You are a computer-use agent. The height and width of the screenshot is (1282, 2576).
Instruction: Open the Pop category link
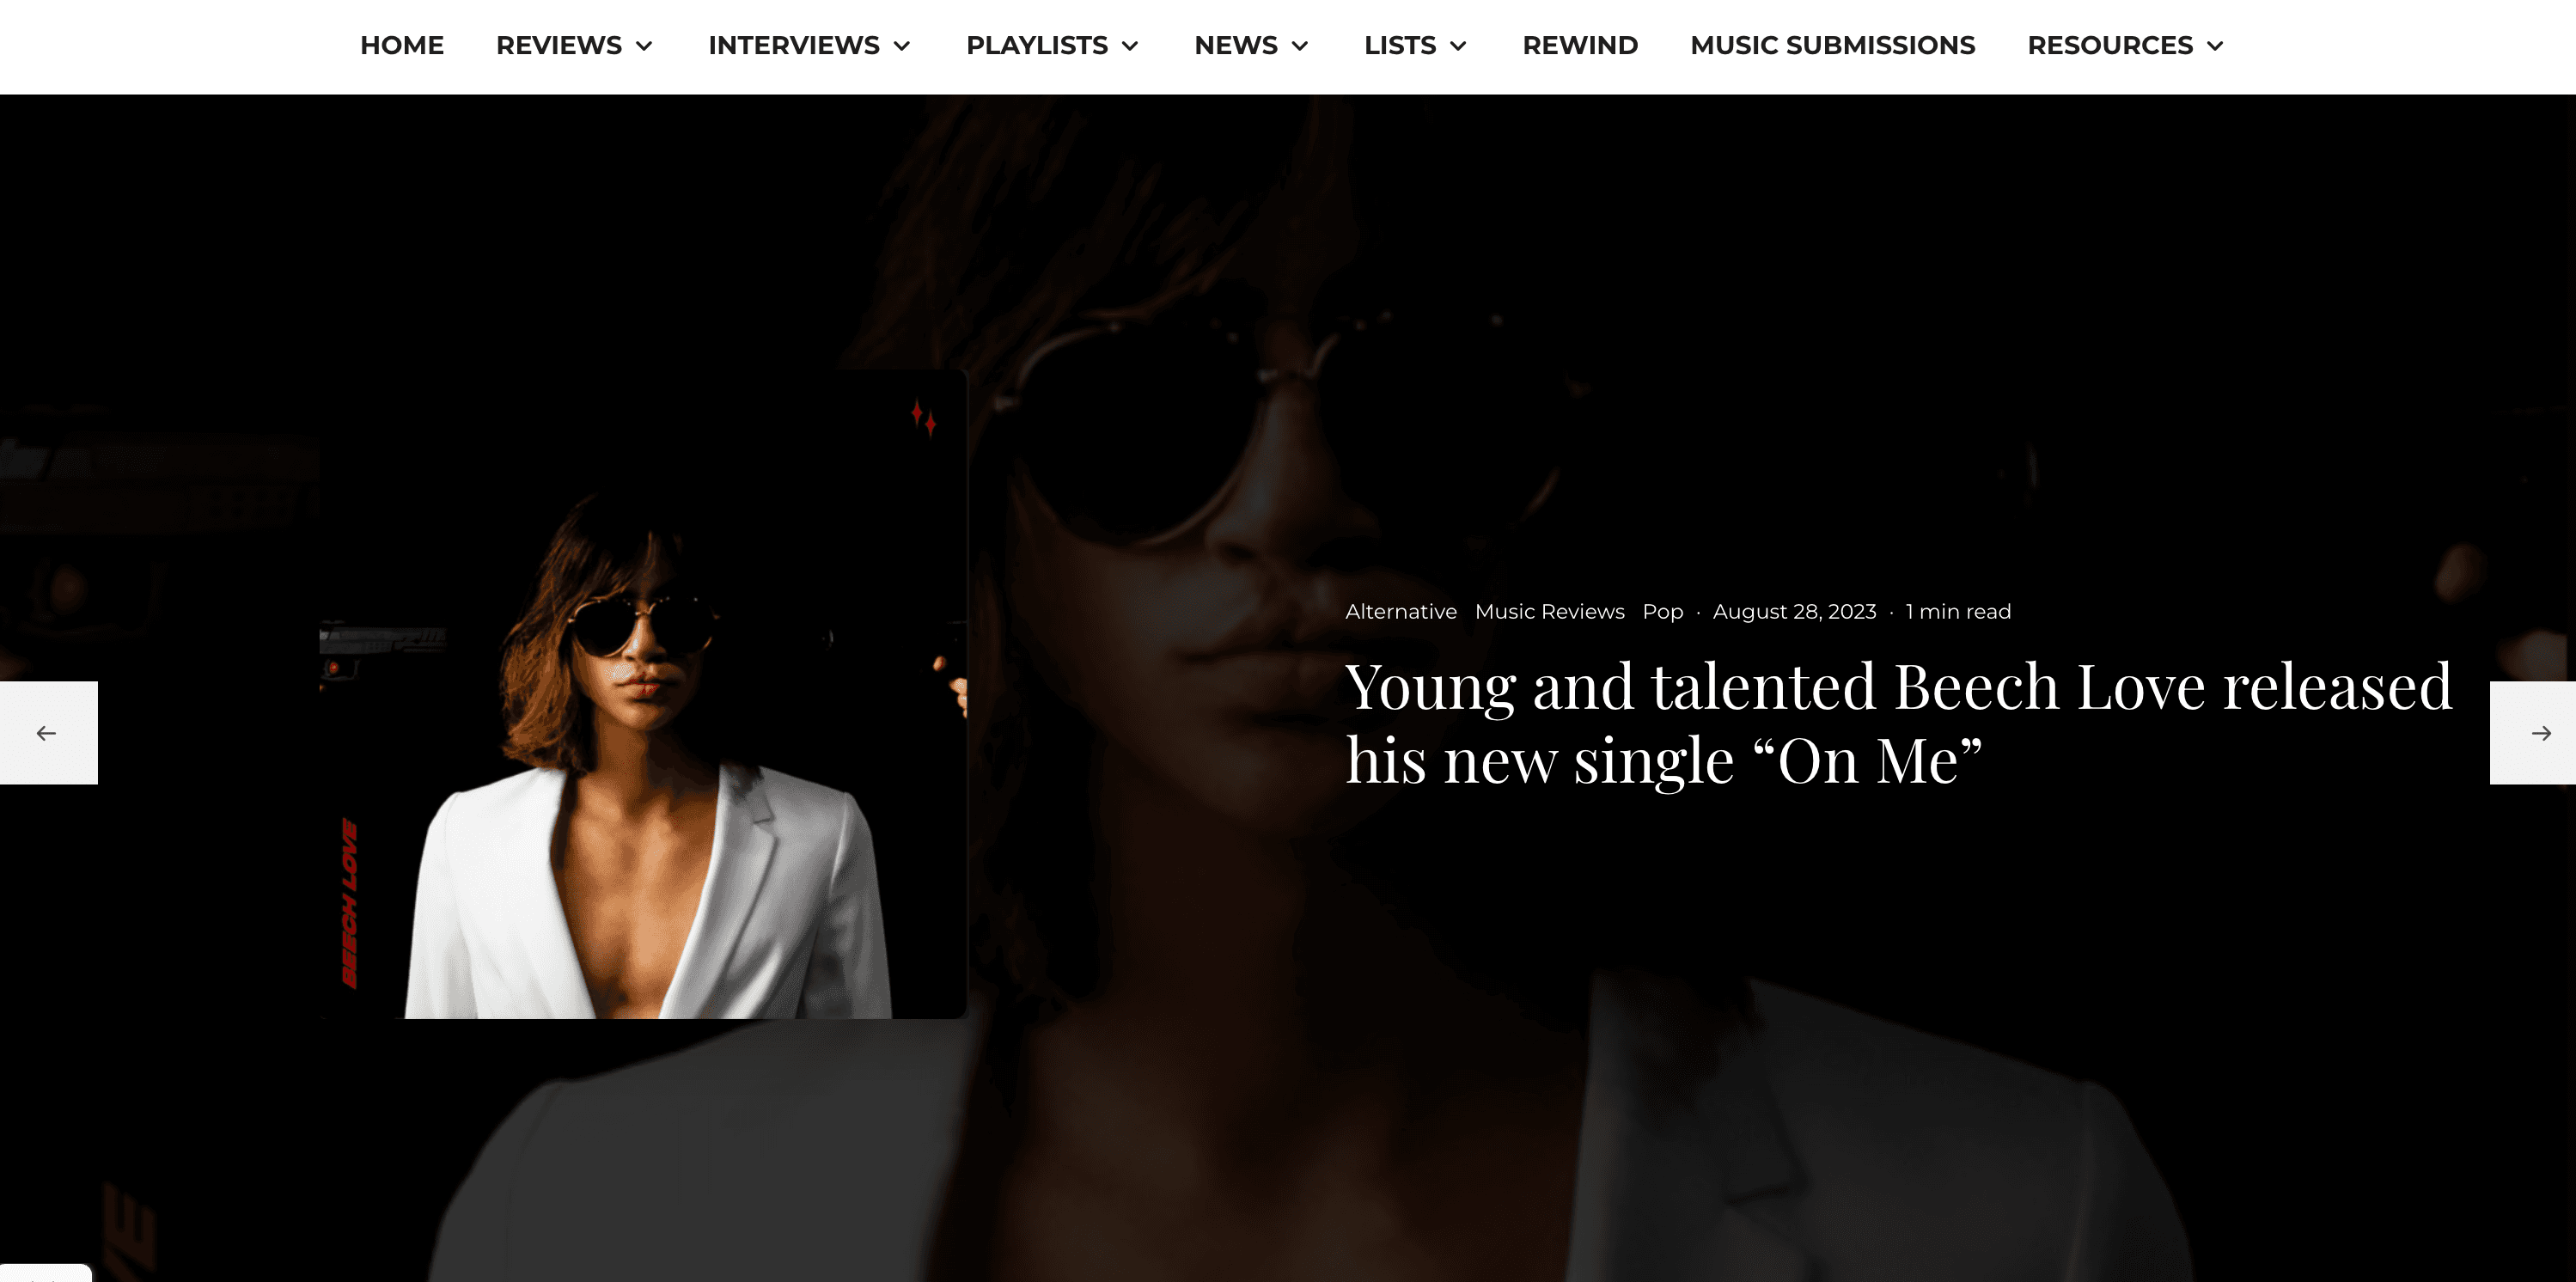[1662, 611]
